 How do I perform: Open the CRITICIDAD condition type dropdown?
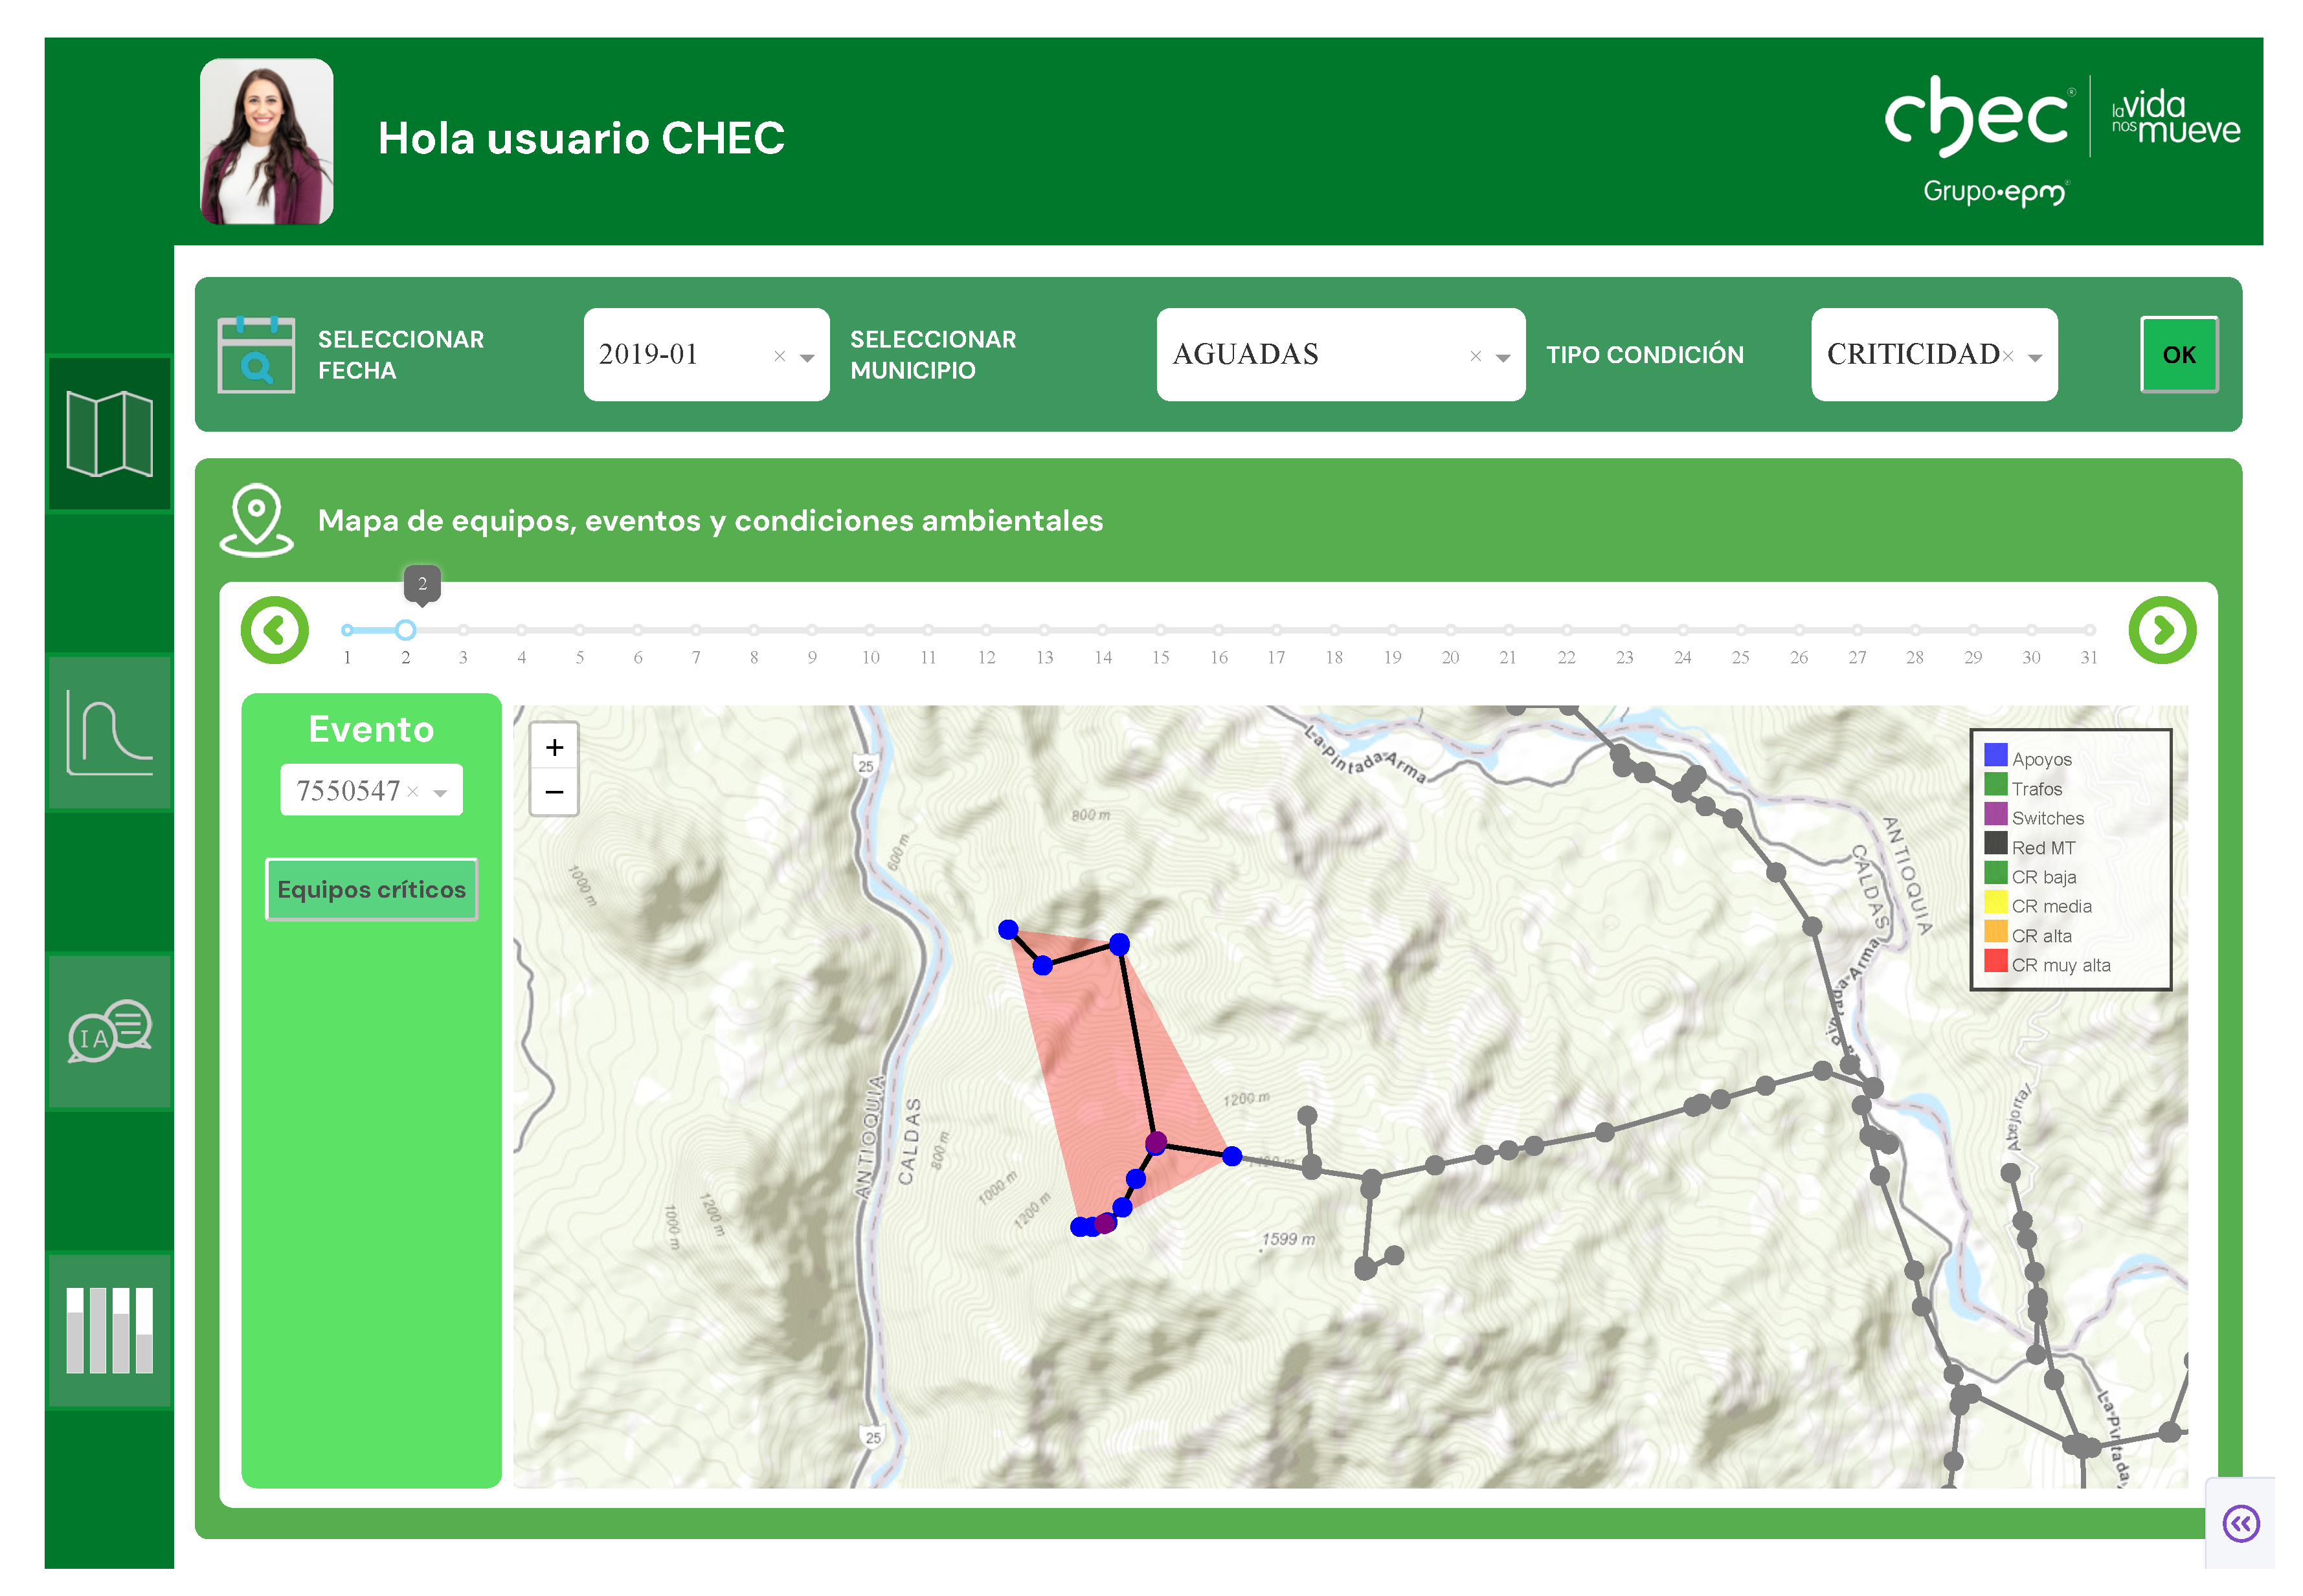tap(2035, 357)
